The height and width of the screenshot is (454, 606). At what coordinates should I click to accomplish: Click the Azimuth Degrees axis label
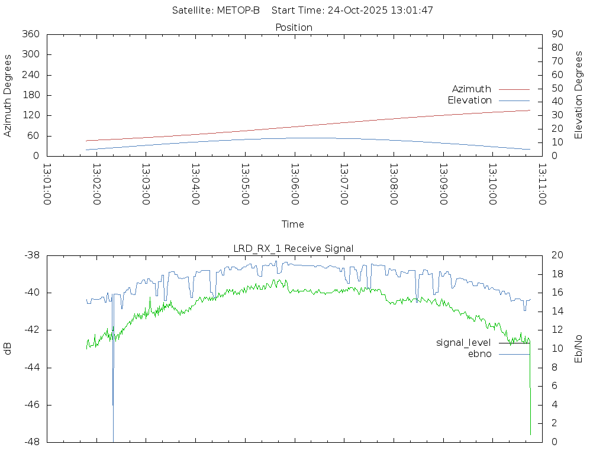click(8, 95)
